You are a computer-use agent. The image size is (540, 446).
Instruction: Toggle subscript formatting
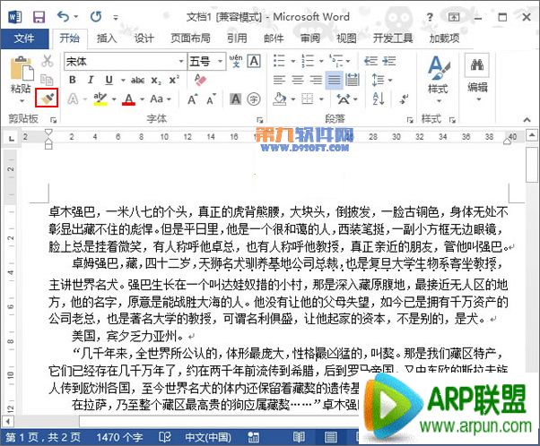click(156, 81)
